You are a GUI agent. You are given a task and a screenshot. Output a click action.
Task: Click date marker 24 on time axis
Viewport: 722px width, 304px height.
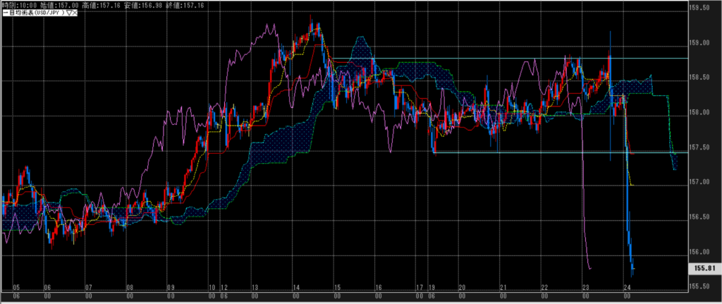(x=626, y=288)
